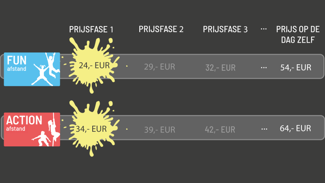325x183 pixels.
Task: Choose the 42,- EUR ACTION price
Action: [220, 130]
